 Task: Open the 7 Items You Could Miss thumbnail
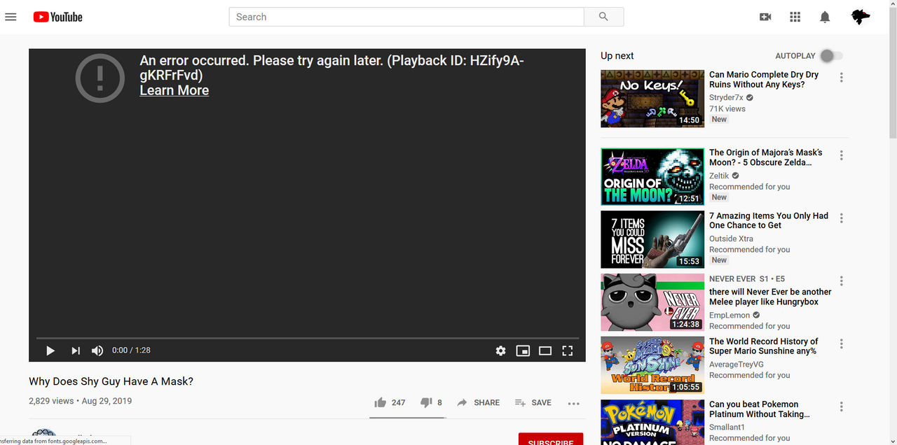pyautogui.click(x=652, y=240)
